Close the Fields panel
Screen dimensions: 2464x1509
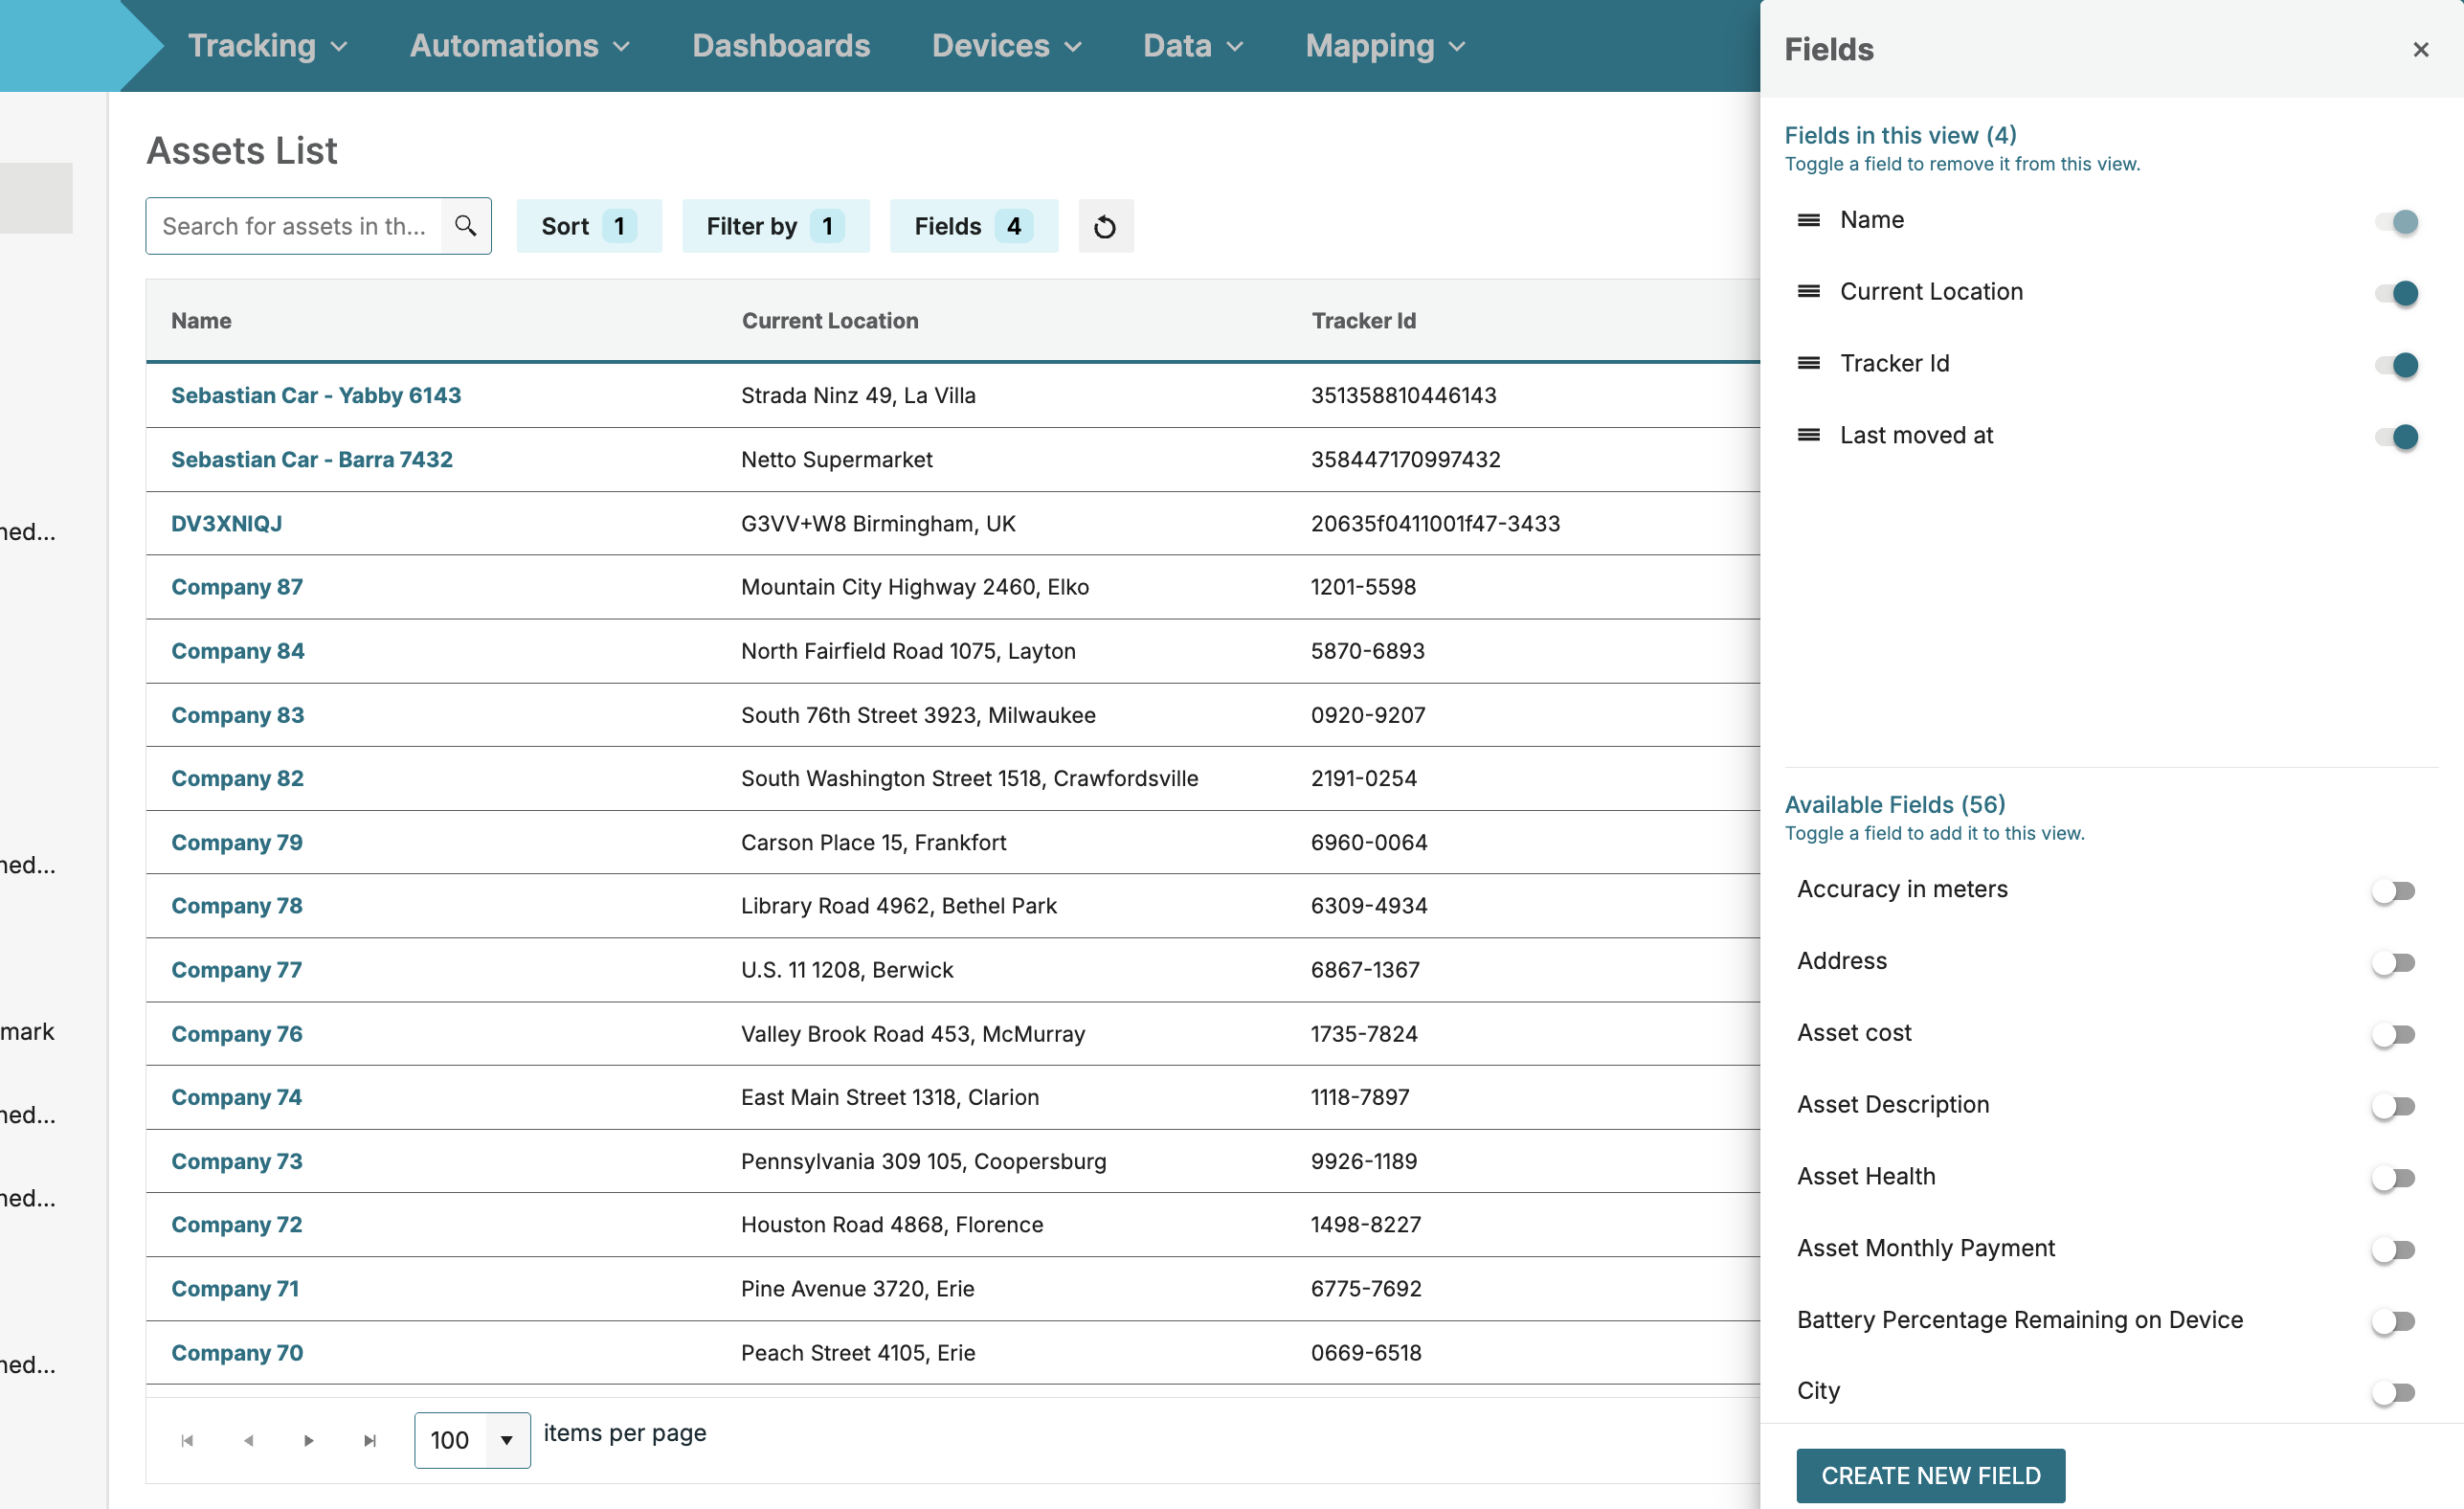(2420, 50)
